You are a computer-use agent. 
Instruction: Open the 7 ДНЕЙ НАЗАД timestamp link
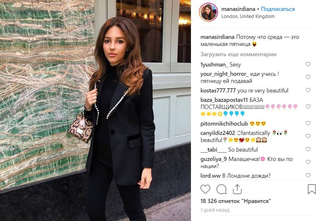pos(215,210)
